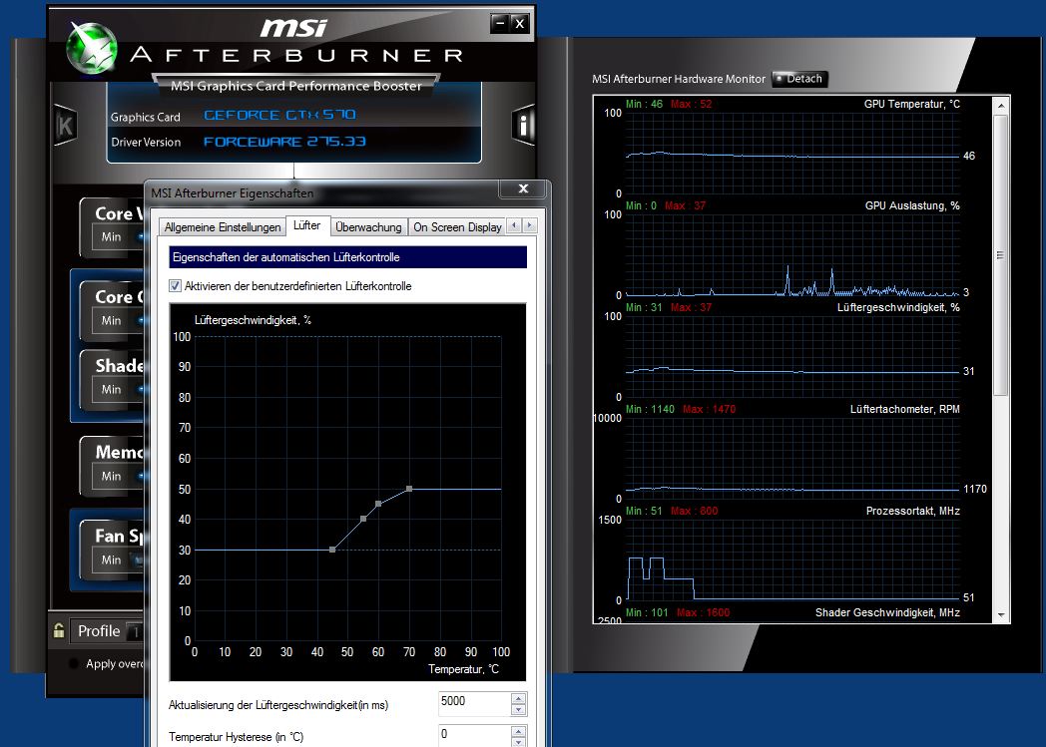Minimize the MSI Afterburner main window
Image resolution: width=1046 pixels, height=747 pixels.
(500, 23)
